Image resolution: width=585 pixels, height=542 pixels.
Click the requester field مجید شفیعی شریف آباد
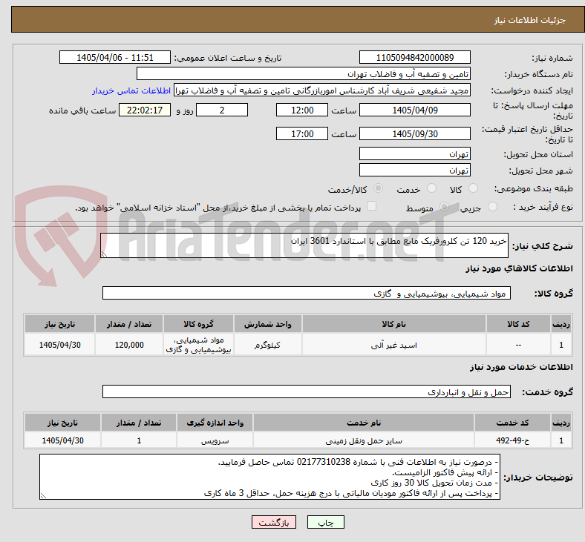click(x=322, y=90)
